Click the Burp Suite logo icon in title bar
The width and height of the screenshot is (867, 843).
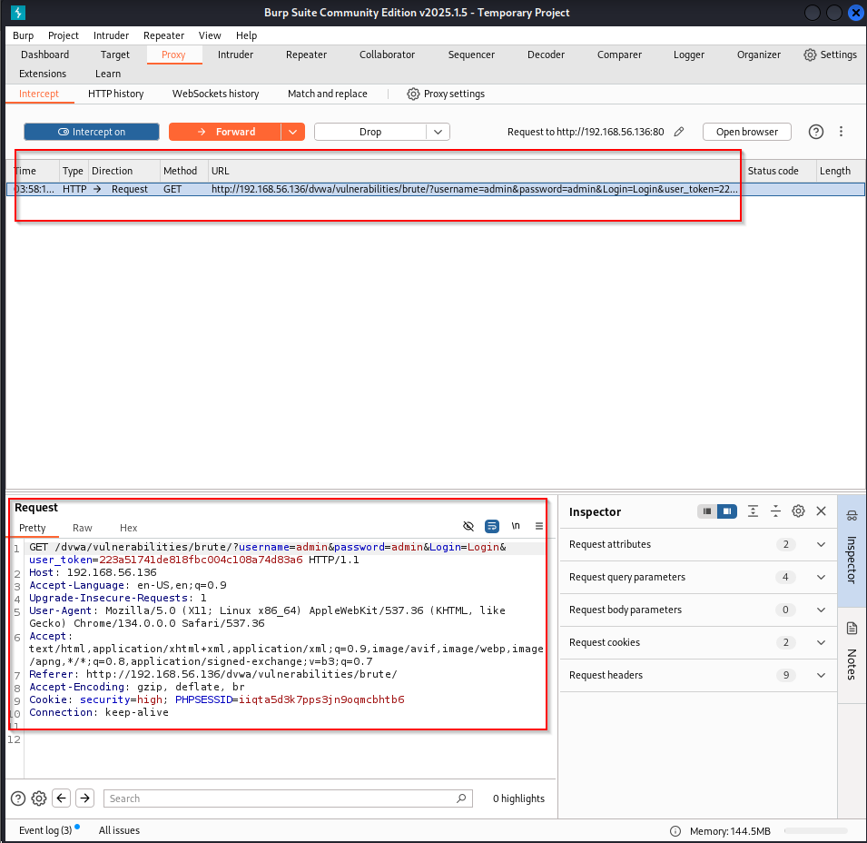17,12
